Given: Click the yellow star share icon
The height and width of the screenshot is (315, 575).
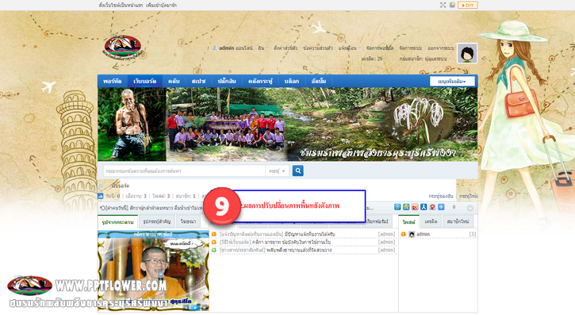Looking at the screenshot, I should [x=406, y=207].
